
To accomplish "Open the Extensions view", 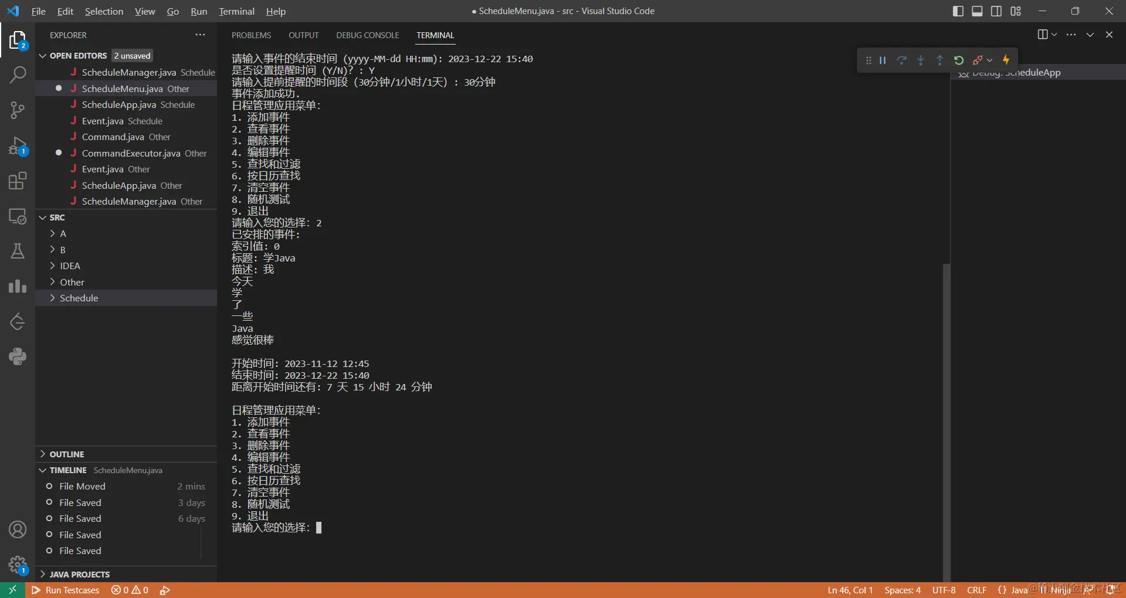I will (x=18, y=181).
